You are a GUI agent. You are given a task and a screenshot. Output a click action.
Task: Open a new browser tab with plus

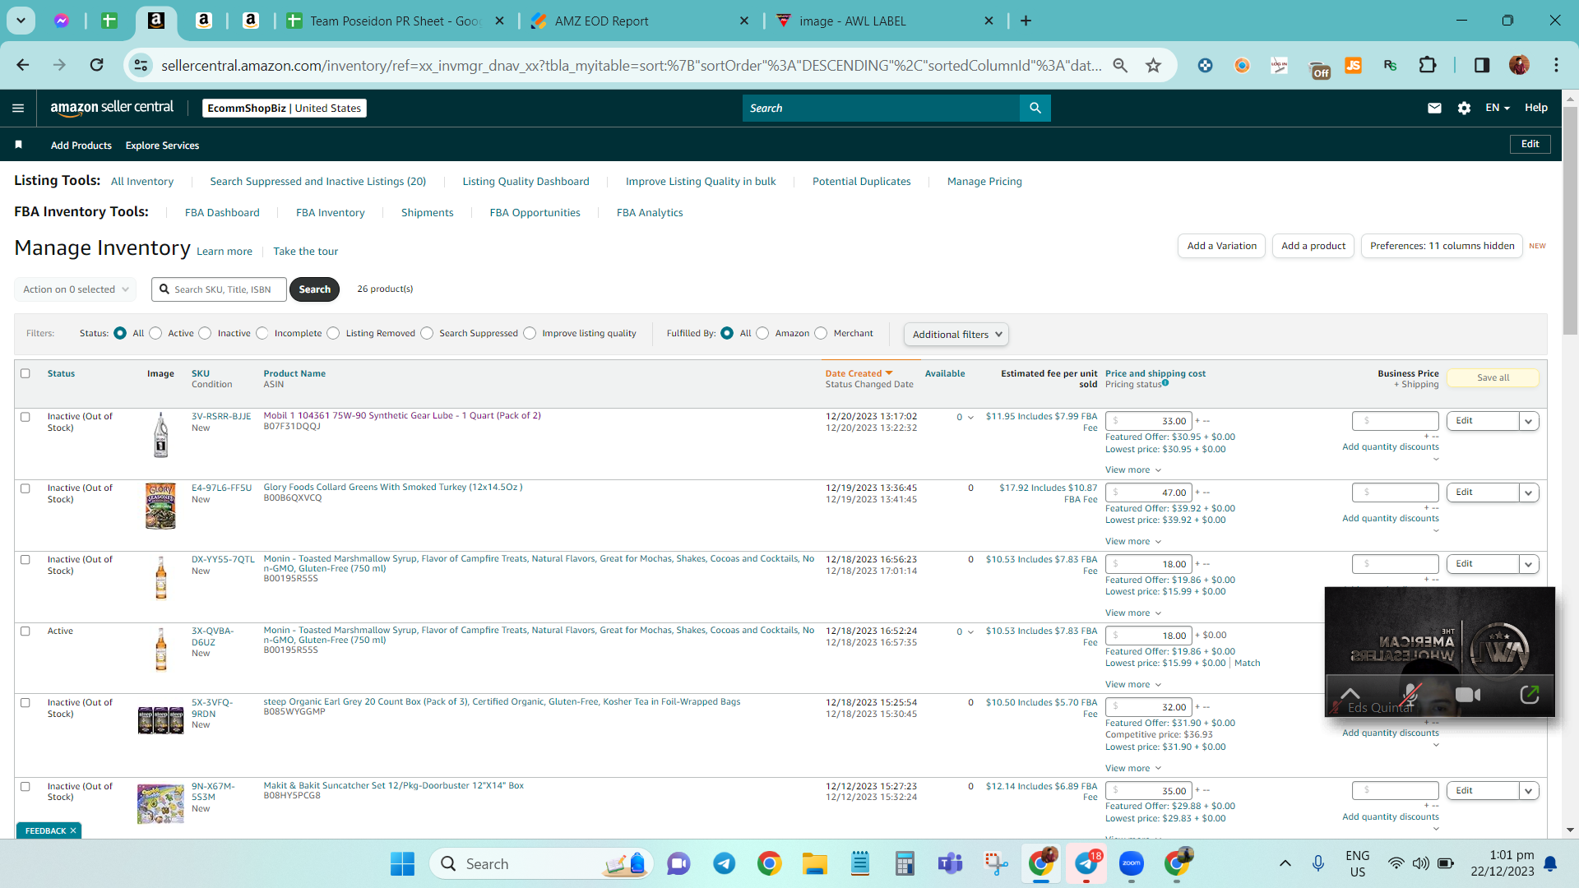pyautogui.click(x=1026, y=21)
